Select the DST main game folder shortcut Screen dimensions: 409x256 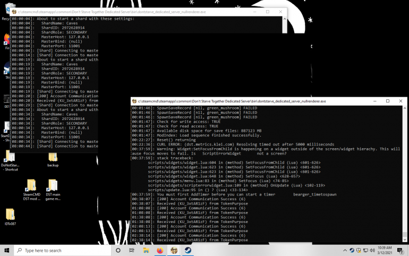(53, 190)
